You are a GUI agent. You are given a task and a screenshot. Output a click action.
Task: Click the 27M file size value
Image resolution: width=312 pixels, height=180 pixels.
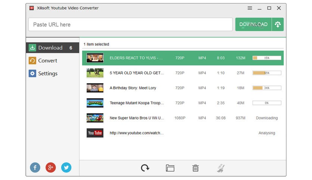tap(241, 73)
